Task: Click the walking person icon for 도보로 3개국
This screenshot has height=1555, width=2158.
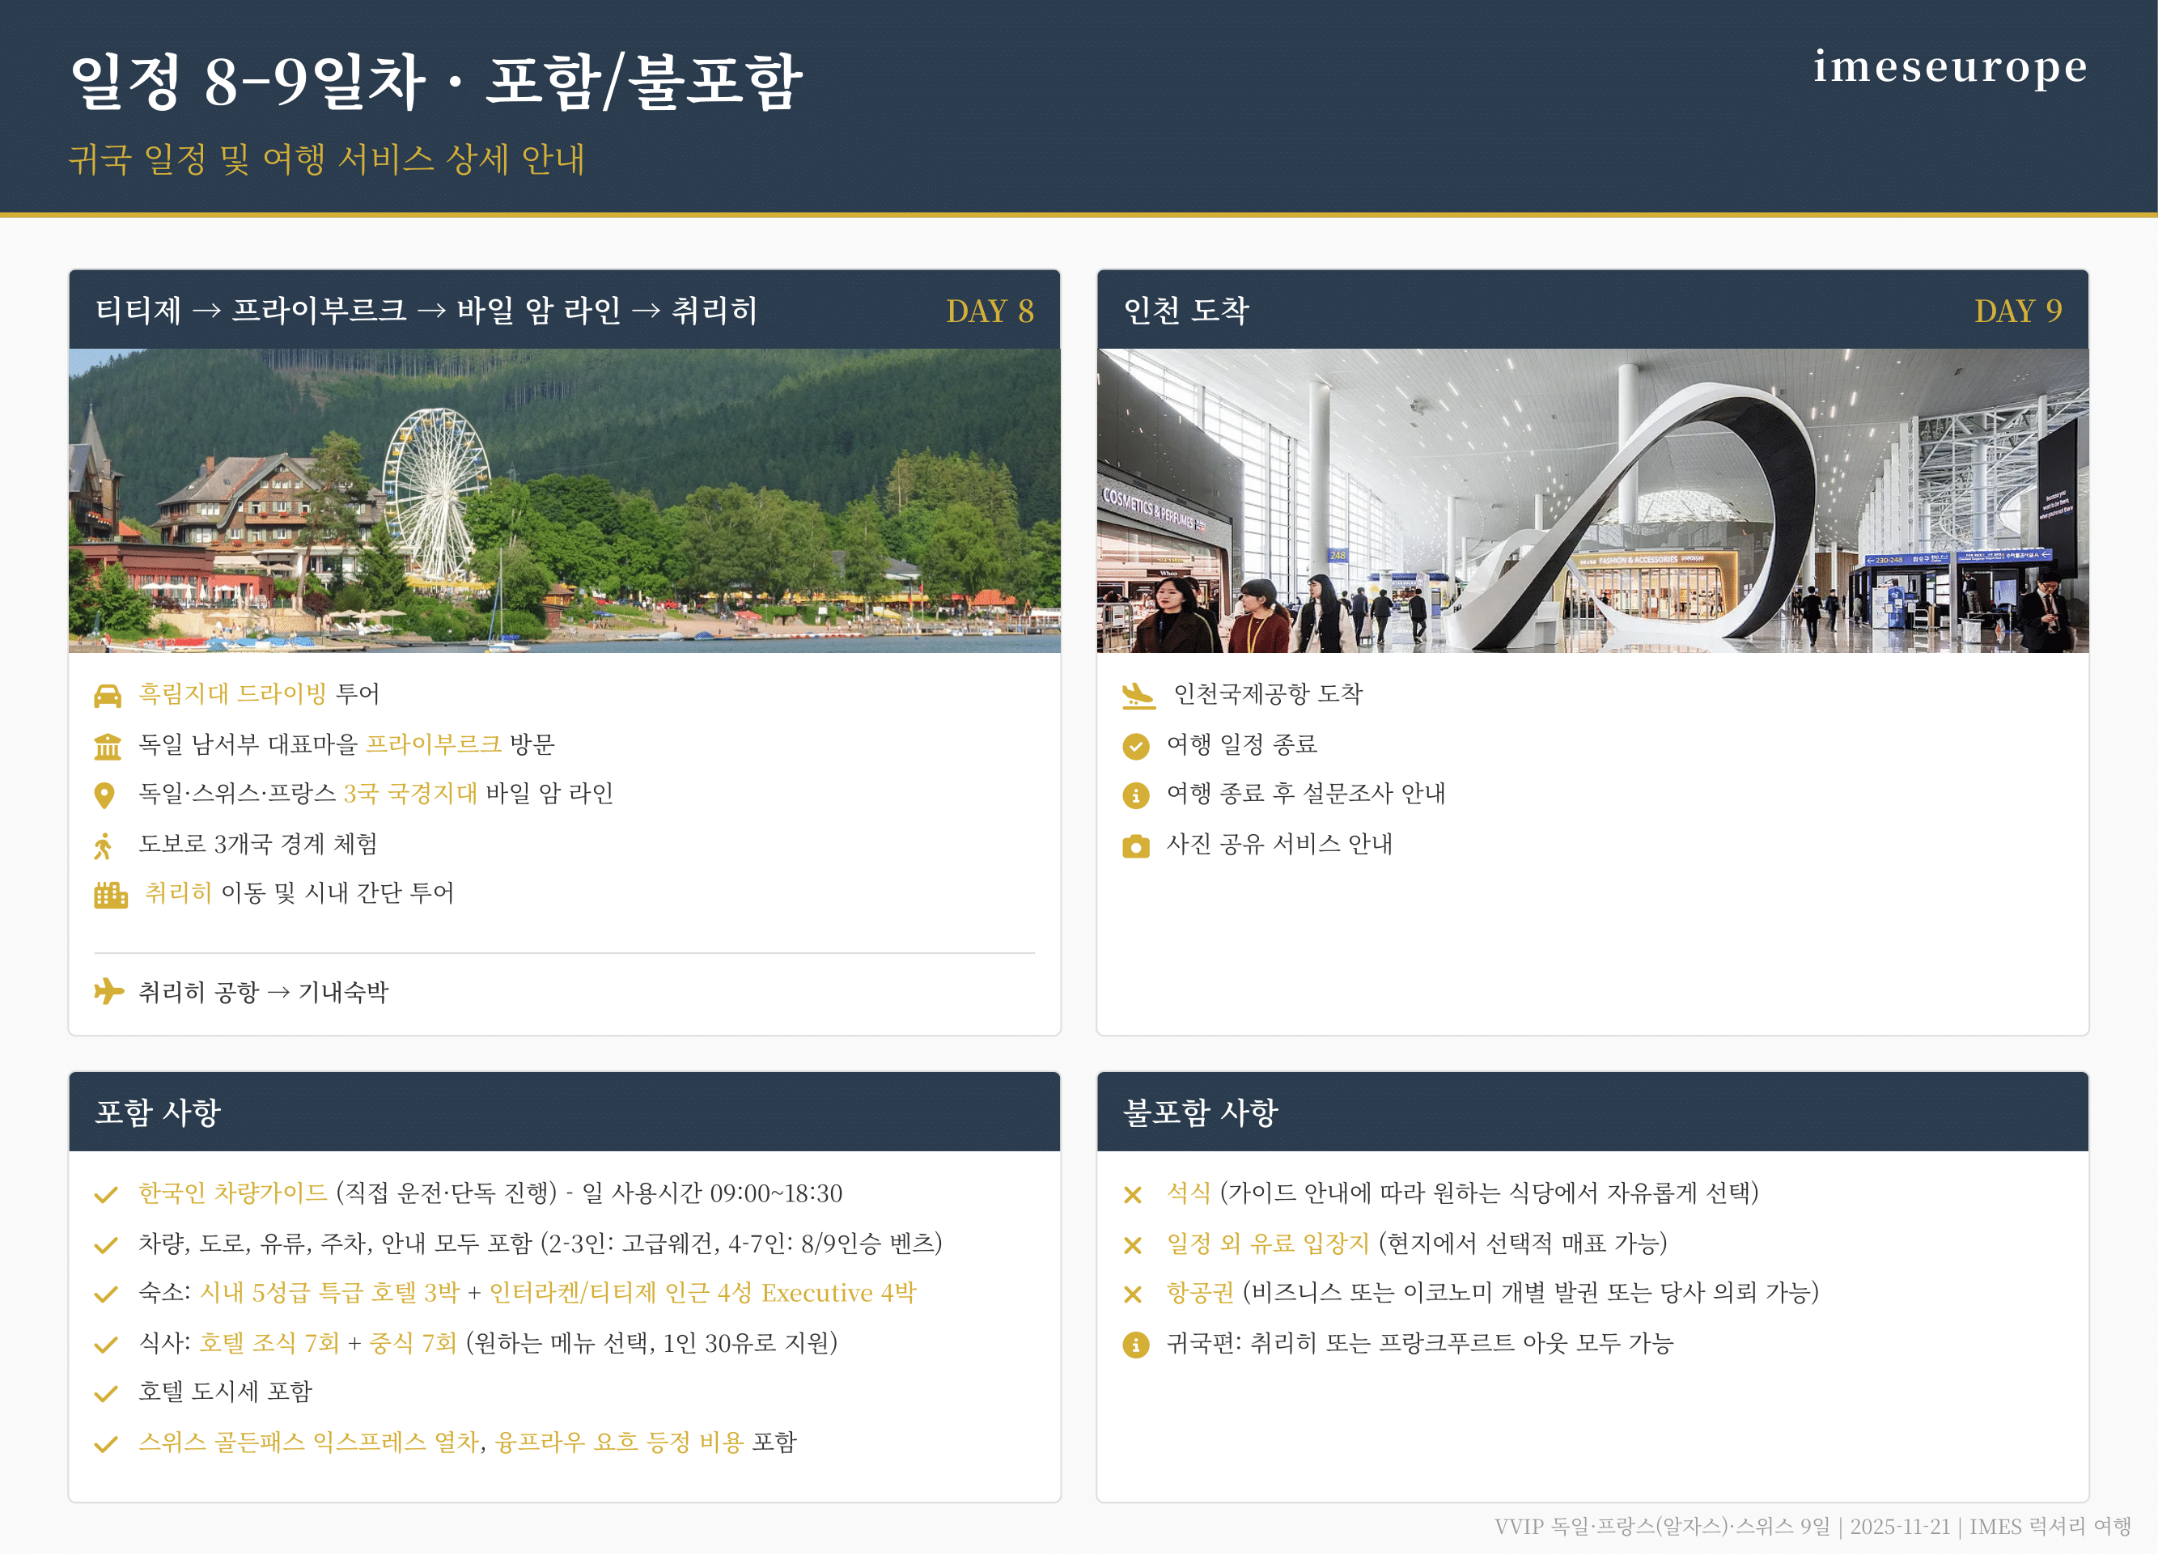Action: (x=103, y=845)
